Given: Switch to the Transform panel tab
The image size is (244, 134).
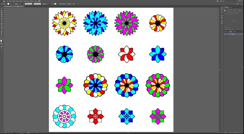Looking at the screenshot, I should [x=226, y=7].
